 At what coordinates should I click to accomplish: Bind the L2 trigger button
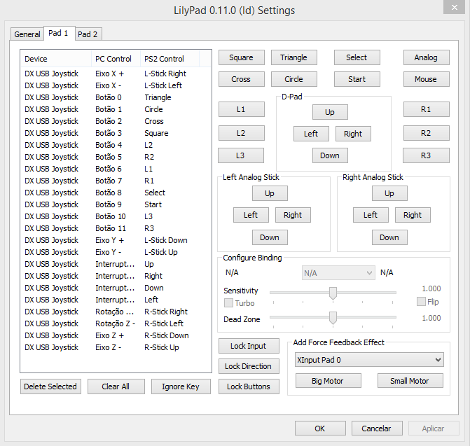tap(241, 133)
